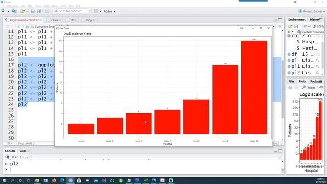327x184 pixels.
Task: Click the table view icon next to df
Action: pos(318,54)
